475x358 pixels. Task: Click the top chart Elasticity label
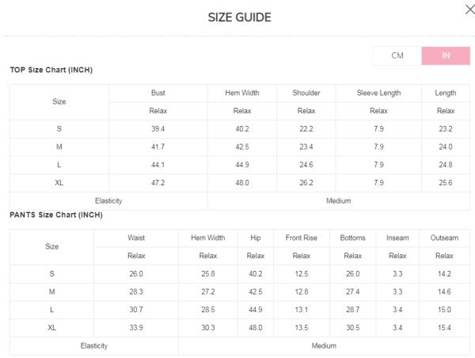click(x=108, y=201)
